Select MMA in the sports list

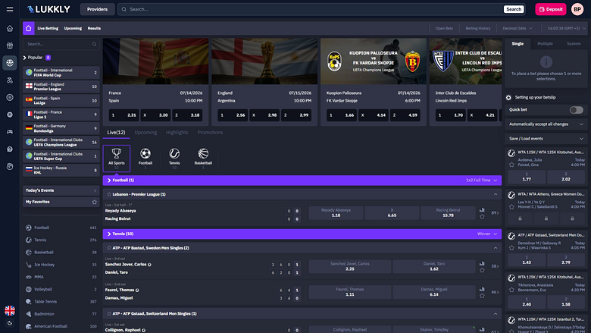61,277
